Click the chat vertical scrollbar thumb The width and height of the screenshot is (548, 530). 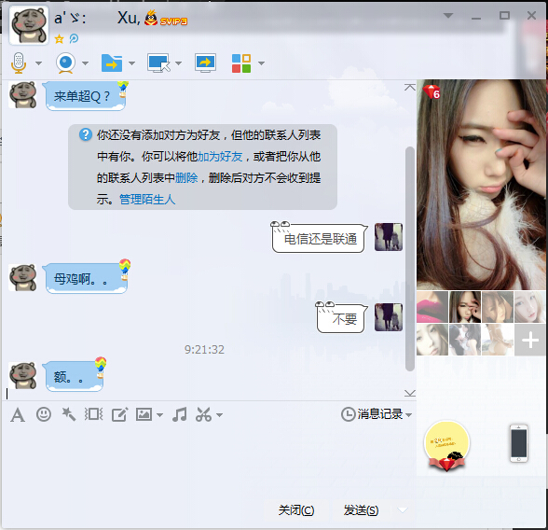click(x=410, y=258)
